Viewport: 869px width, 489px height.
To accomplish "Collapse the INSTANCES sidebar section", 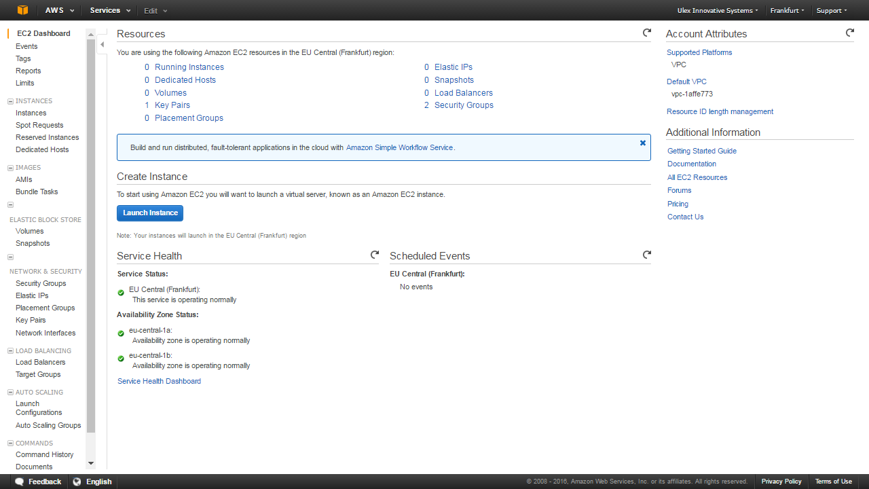I will coord(10,101).
